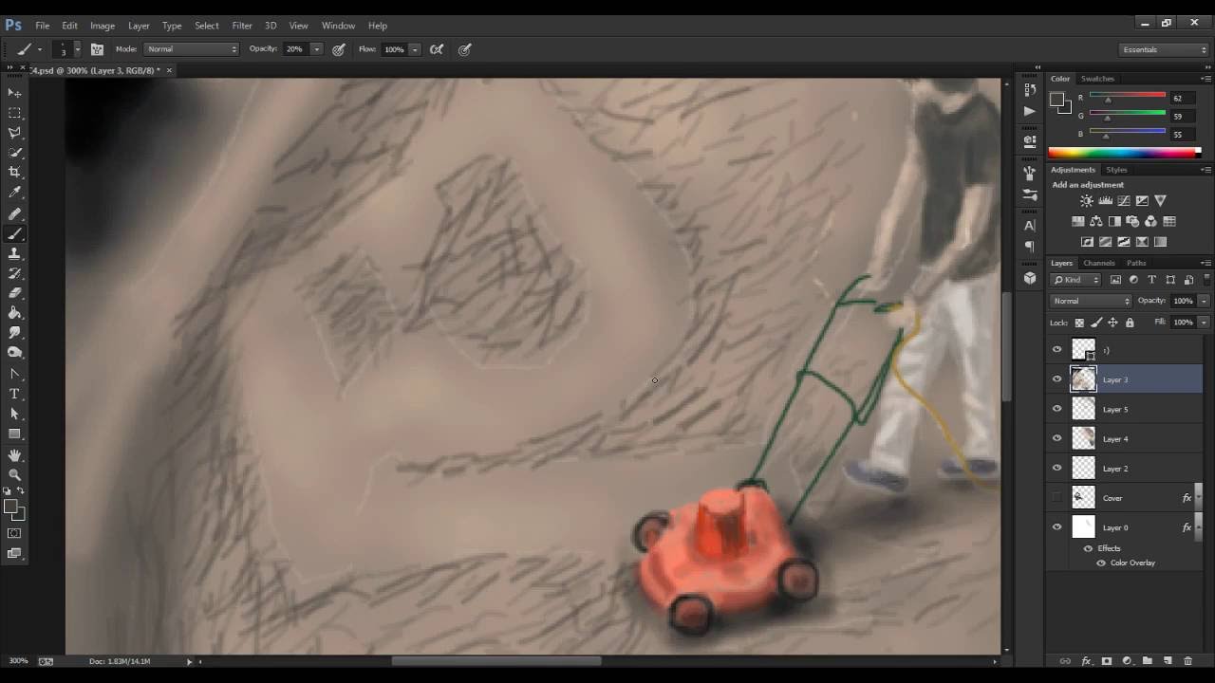Open the Essentials workspace dropdown
The width and height of the screenshot is (1215, 683).
point(1164,49)
